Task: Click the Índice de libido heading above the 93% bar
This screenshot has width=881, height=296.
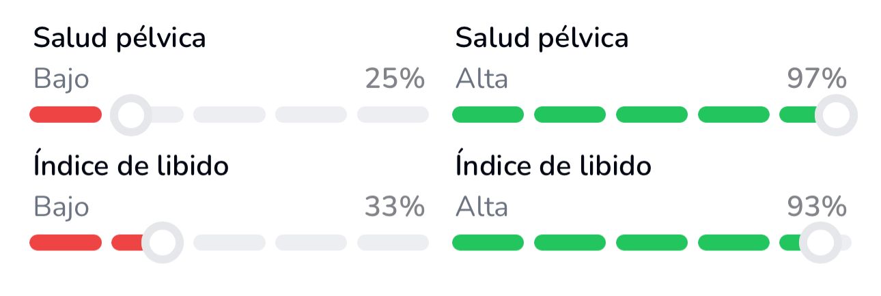Action: click(553, 166)
